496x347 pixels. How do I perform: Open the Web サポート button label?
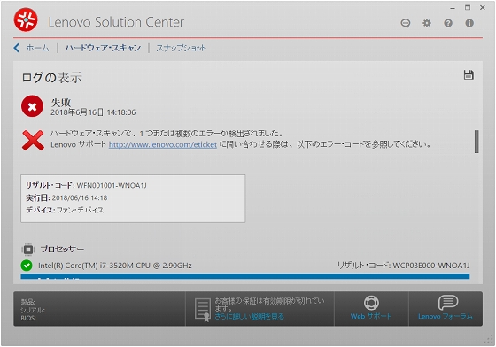coord(371,316)
